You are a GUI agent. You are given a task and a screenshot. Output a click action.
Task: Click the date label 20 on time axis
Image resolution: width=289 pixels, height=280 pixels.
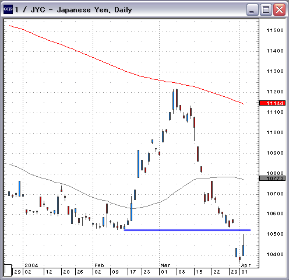tap(66, 272)
